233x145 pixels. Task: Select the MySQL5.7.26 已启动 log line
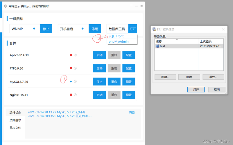coord(56,112)
